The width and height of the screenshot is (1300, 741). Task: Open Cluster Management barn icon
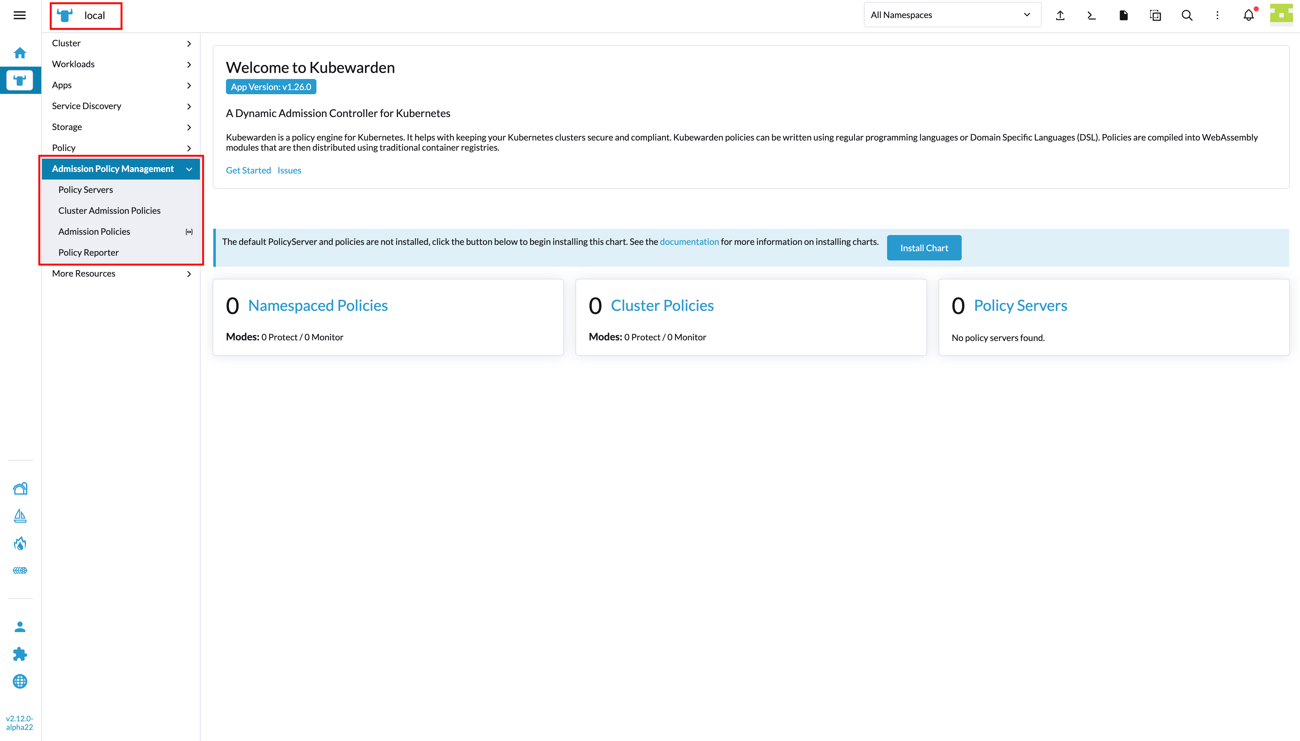20,489
